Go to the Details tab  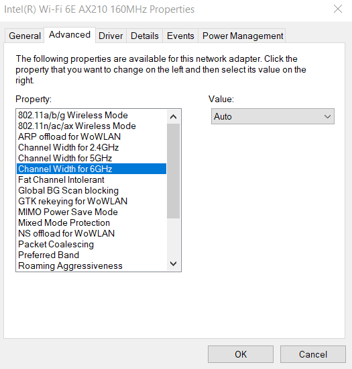click(144, 36)
